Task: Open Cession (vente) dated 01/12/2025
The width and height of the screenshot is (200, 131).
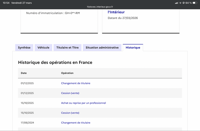Action: [x=70, y=93]
